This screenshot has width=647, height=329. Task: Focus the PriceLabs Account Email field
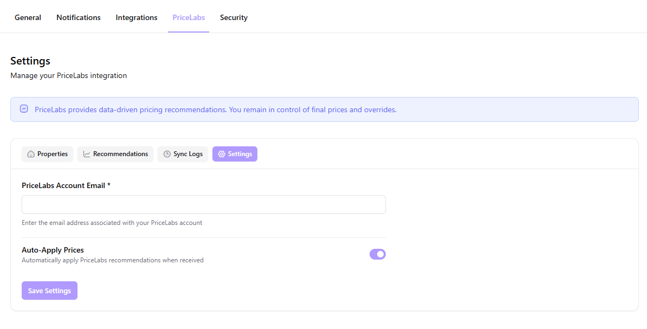[x=204, y=204]
